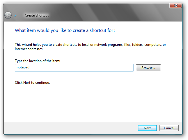Click the small shortcut arrow icon beside the title
The image size is (188, 140).
point(15,16)
